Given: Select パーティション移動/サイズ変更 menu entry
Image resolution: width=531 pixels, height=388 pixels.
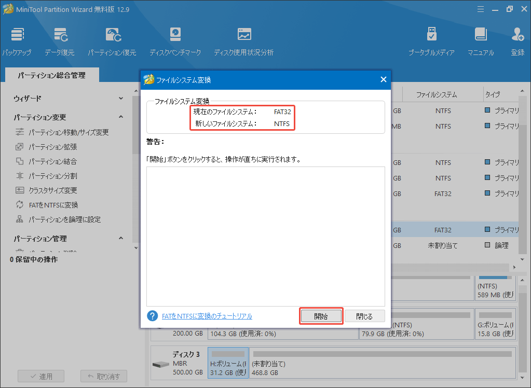Looking at the screenshot, I should [69, 132].
